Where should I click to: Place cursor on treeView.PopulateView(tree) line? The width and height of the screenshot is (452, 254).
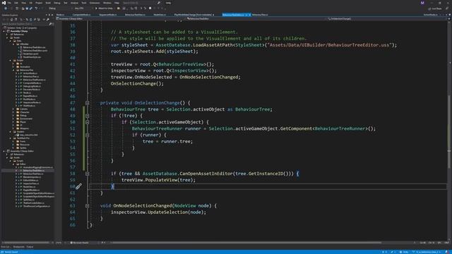tap(158, 180)
